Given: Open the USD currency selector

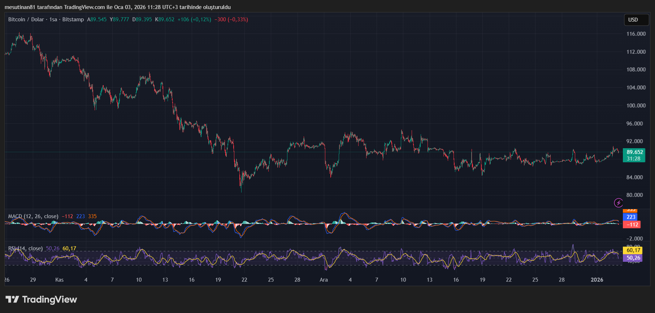Looking at the screenshot, I should click(x=636, y=20).
